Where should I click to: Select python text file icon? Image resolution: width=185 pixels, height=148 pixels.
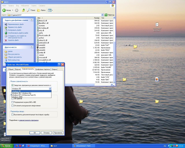pos(38,38)
